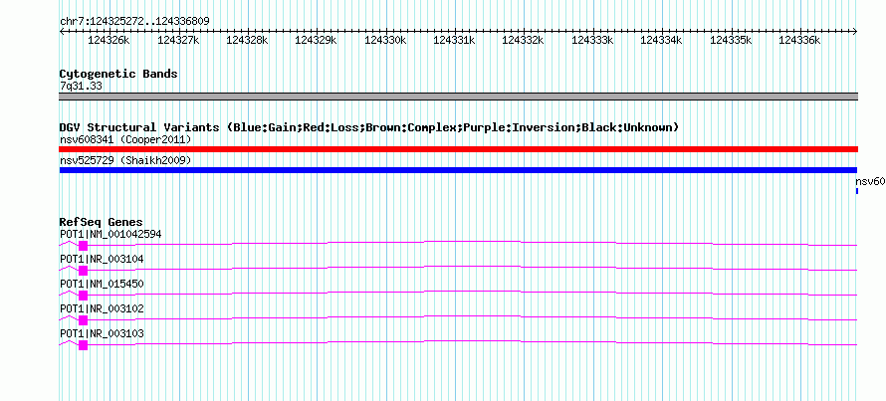Click ruler position 124334k
Viewport: 886px width, 401px height.
662,40
